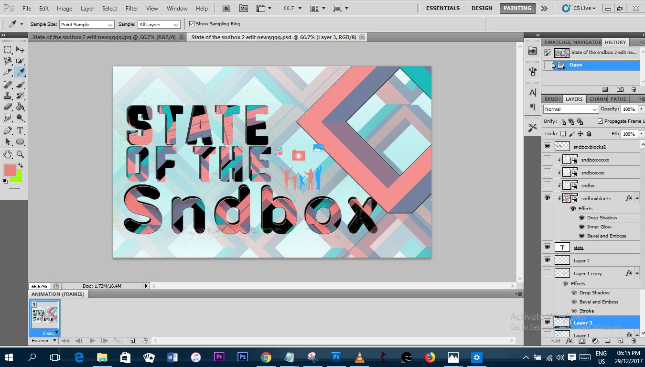Viewport: 645px width, 367px height.
Task: Select the Paint Bucket tool
Action: coord(21,107)
